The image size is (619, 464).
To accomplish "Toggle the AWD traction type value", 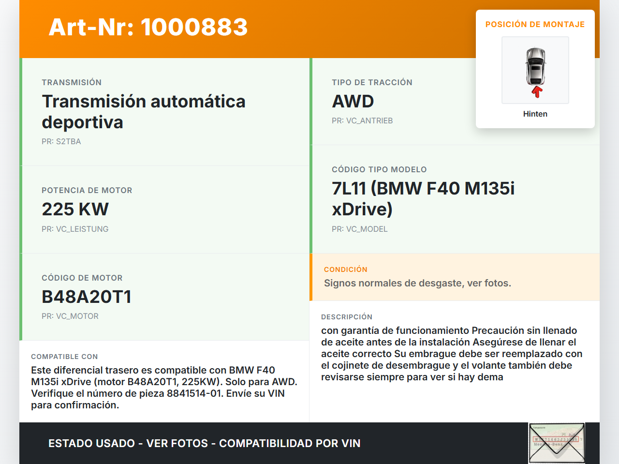I will tap(353, 102).
